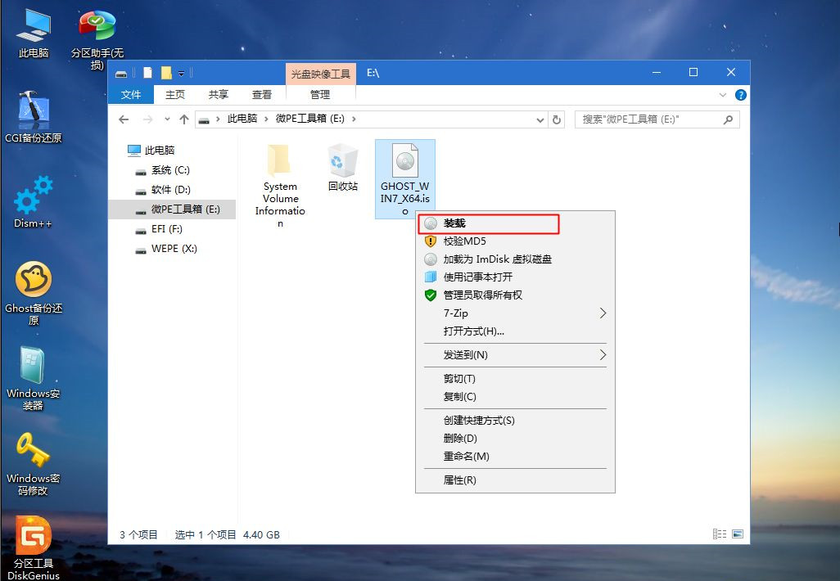Switch to large thumbnails view
Image resolution: width=840 pixels, height=581 pixels.
pyautogui.click(x=736, y=534)
